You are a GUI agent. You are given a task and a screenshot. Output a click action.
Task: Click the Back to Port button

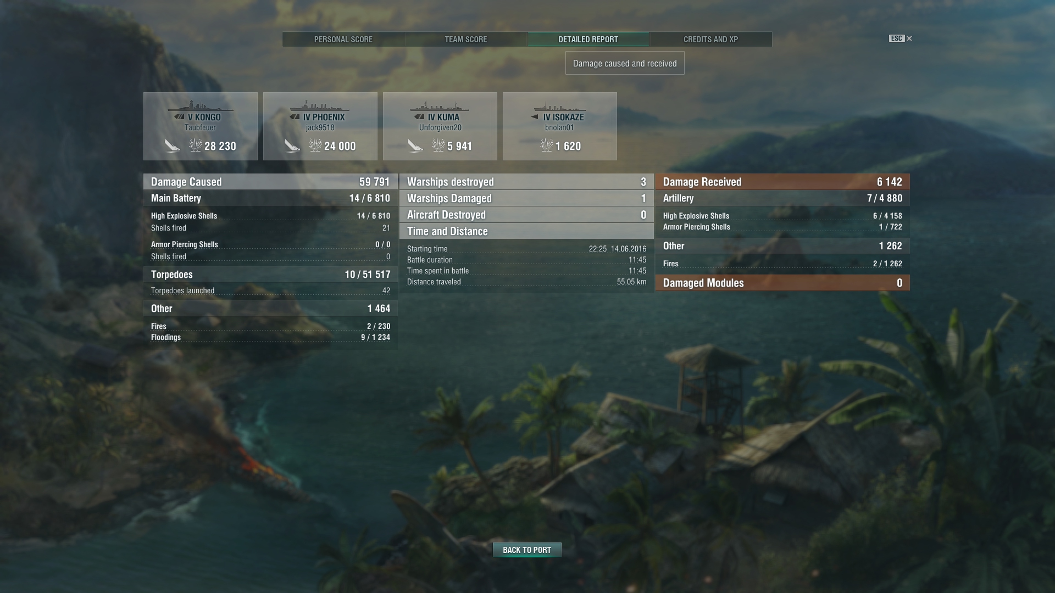pyautogui.click(x=527, y=550)
